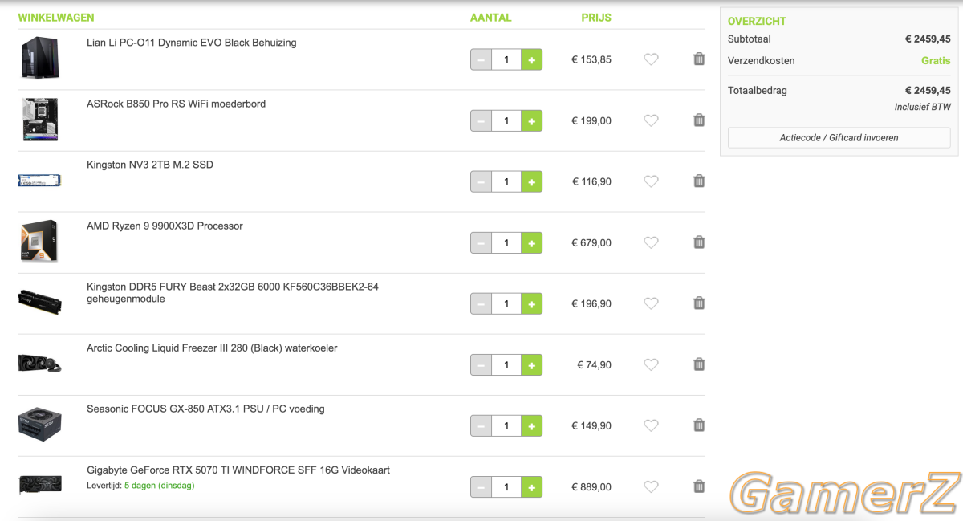Viewport: 963px width, 521px height.
Task: Open Kingston DDR5 FURY Beast product link
Action: pos(233,292)
